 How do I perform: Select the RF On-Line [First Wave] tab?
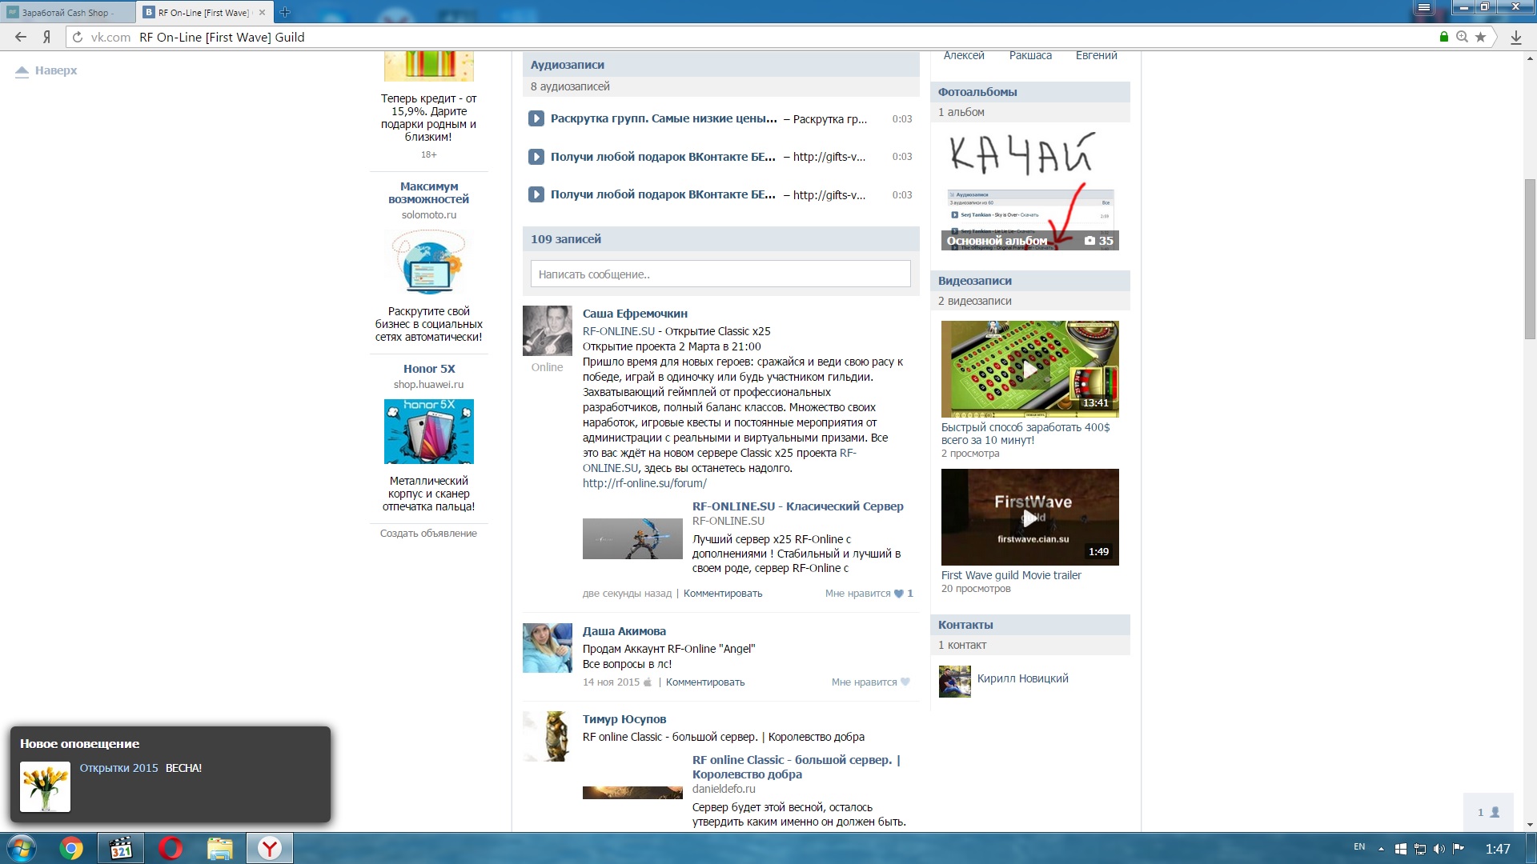[x=204, y=13]
